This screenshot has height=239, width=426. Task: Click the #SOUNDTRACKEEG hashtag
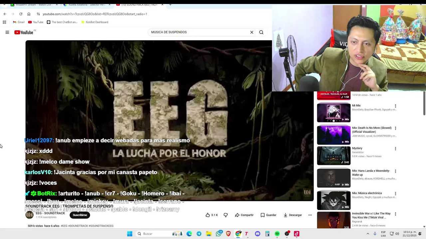101,226
